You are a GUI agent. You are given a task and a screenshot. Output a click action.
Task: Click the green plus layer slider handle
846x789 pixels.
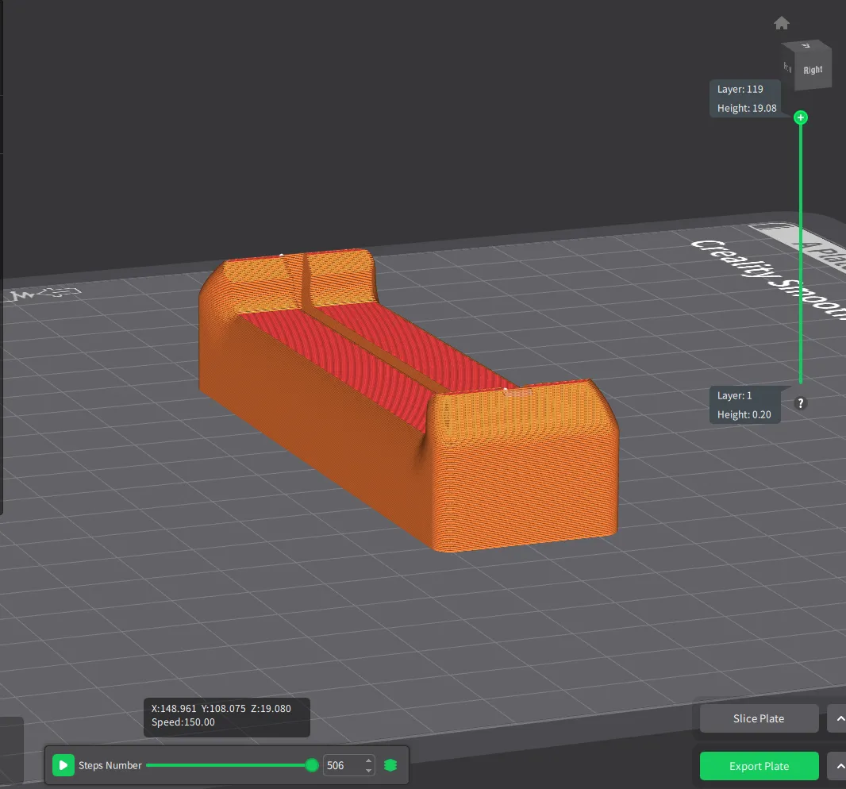801,117
